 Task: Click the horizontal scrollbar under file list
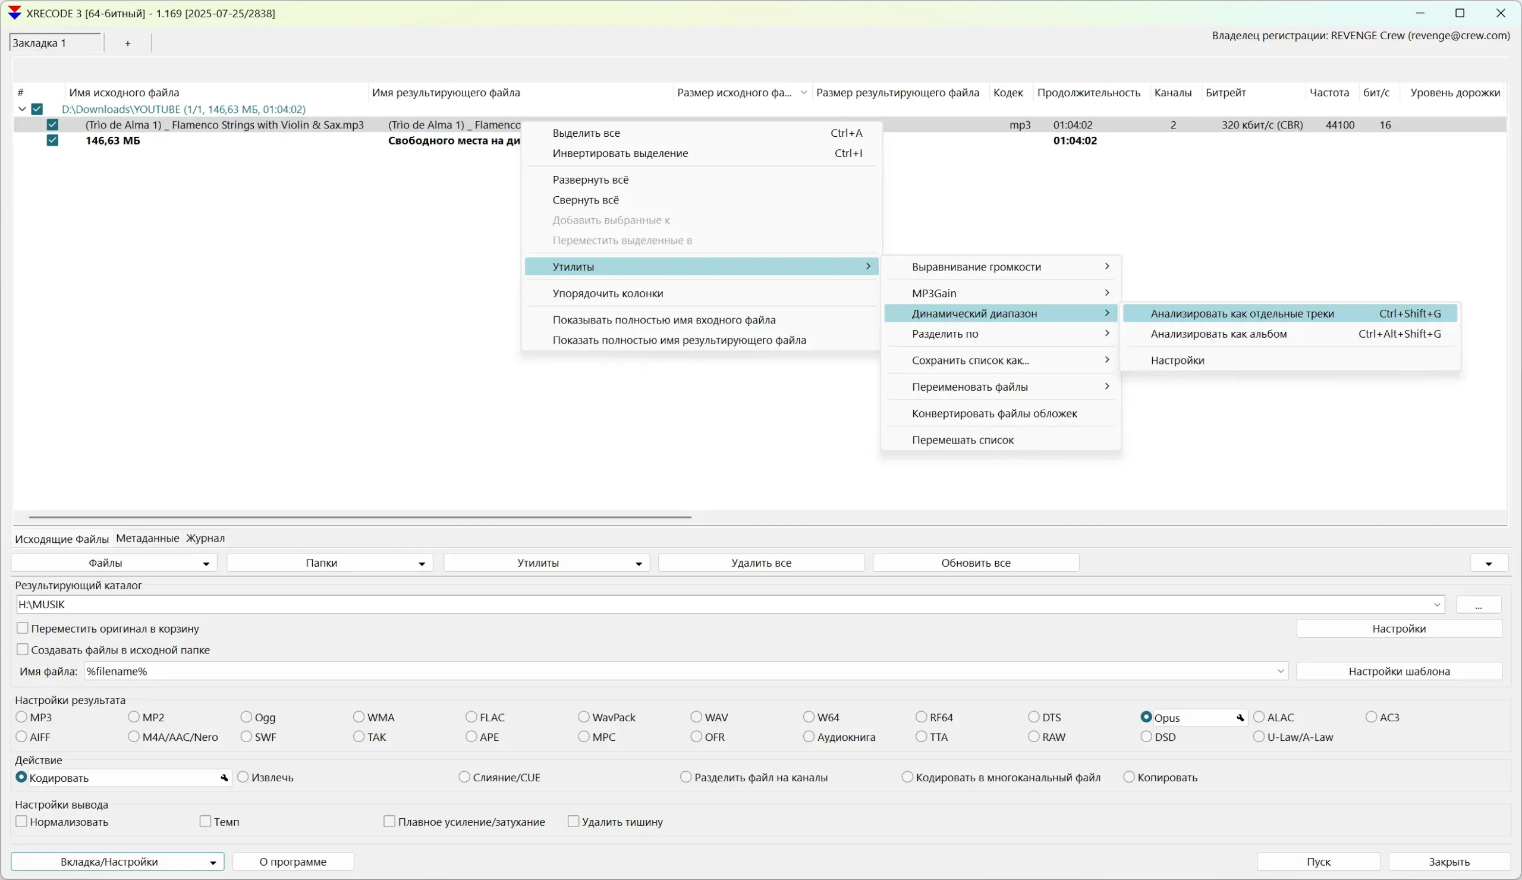360,518
